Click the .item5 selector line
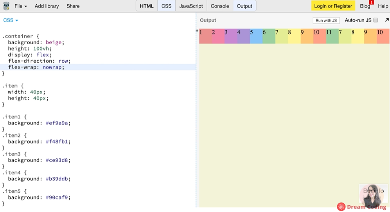390x212 pixels. [x=14, y=191]
